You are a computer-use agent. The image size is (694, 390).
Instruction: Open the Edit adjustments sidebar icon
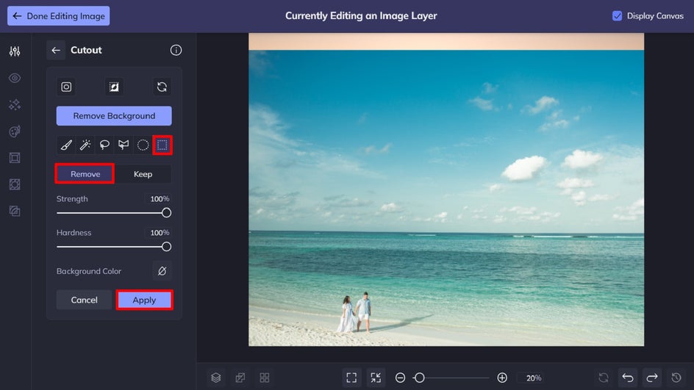click(15, 51)
